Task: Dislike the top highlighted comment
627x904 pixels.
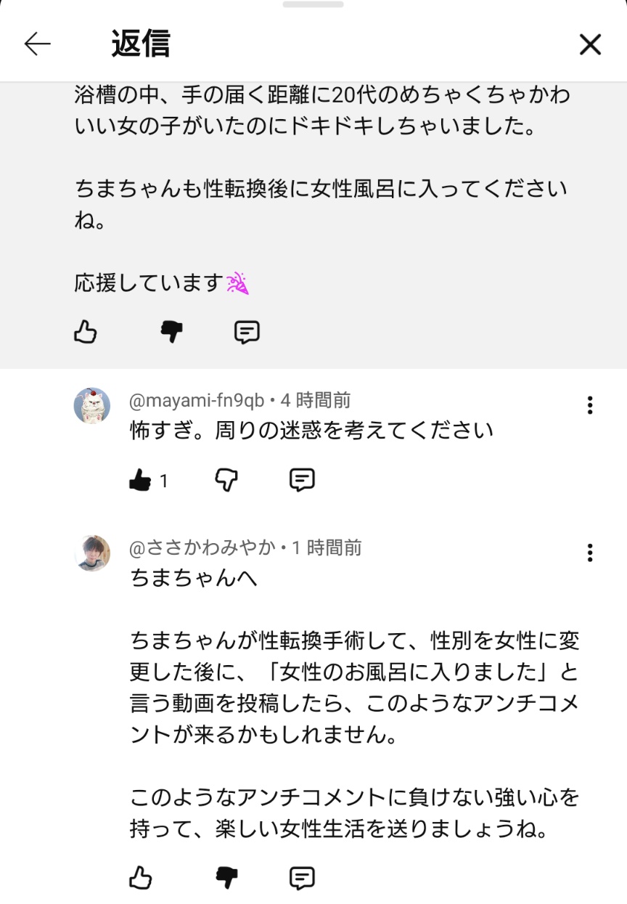Action: coord(172,333)
